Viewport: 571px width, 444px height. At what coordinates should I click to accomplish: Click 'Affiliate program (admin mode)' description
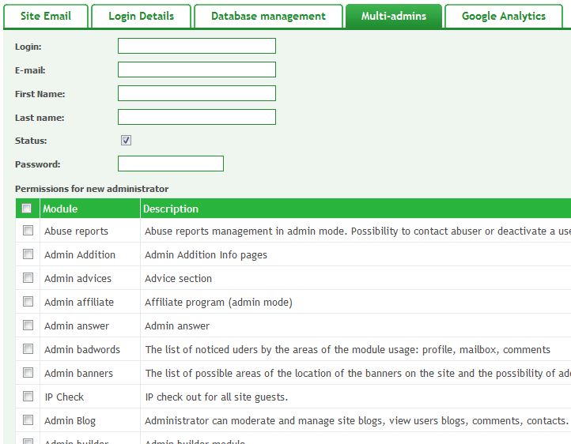click(218, 303)
